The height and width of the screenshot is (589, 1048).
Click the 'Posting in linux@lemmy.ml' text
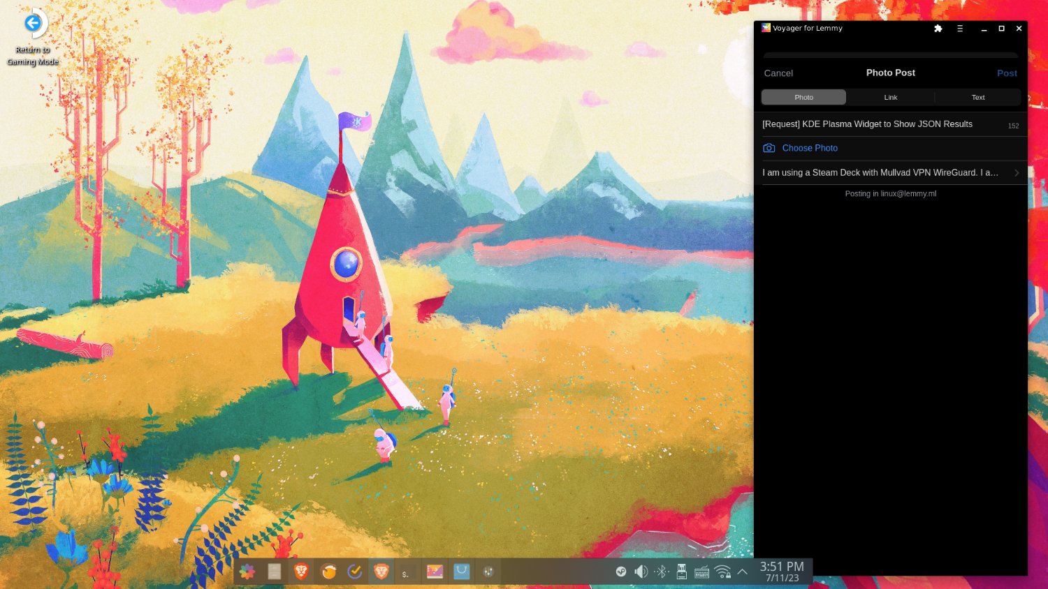click(x=890, y=194)
